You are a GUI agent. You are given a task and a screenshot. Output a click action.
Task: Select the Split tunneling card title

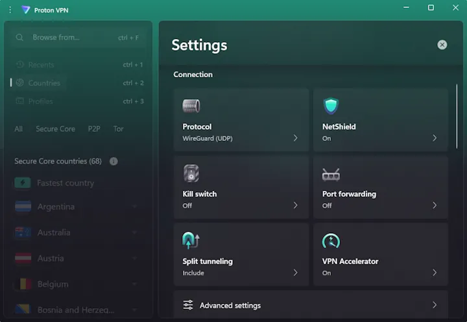pyautogui.click(x=208, y=262)
